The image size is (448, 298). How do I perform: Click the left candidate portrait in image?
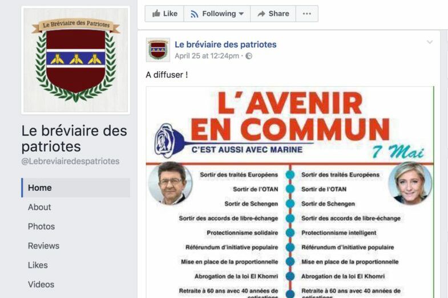click(x=171, y=183)
